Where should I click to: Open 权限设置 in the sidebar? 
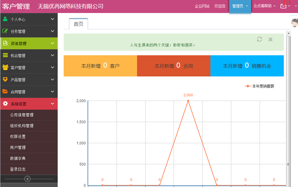[x=18, y=137]
